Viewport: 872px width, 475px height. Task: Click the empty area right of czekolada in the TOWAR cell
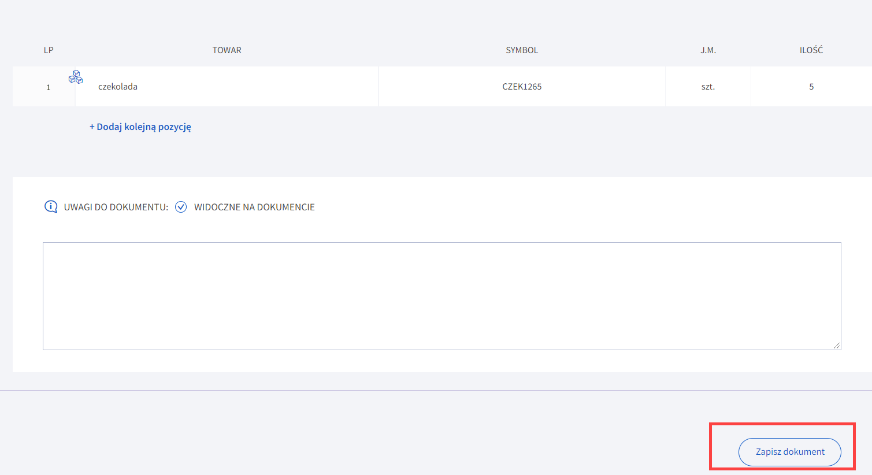tap(260, 87)
